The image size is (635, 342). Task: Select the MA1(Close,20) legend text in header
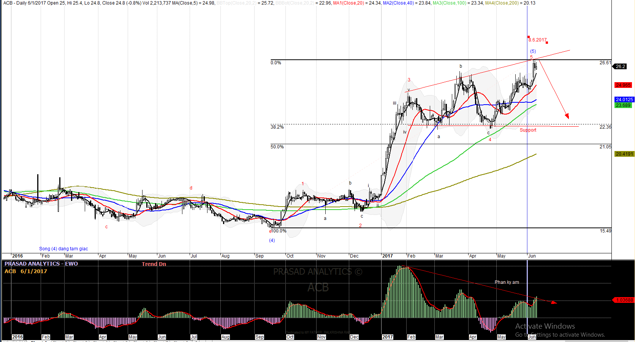[347, 3]
